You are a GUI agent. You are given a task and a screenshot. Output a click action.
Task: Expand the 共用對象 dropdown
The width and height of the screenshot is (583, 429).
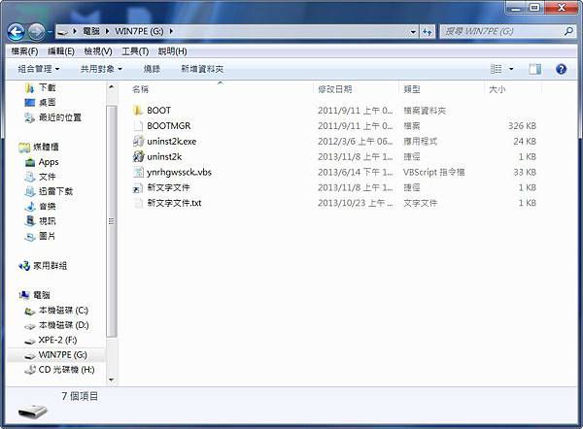pyautogui.click(x=101, y=69)
